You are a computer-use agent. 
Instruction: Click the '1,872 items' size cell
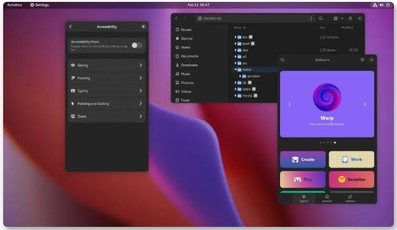pyautogui.click(x=329, y=37)
